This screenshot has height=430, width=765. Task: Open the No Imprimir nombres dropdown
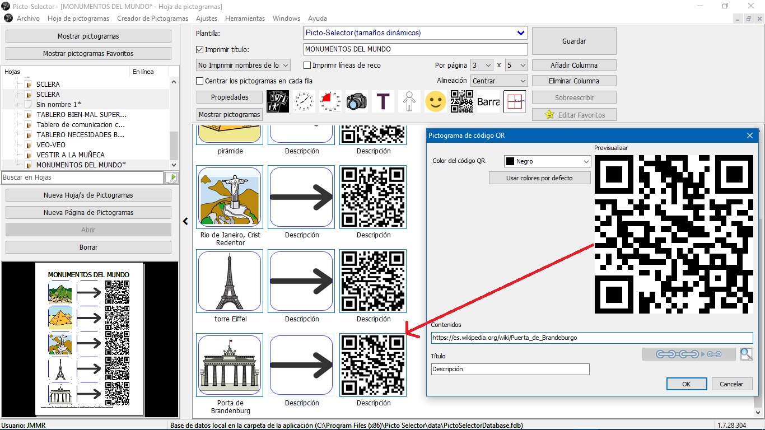(x=244, y=65)
